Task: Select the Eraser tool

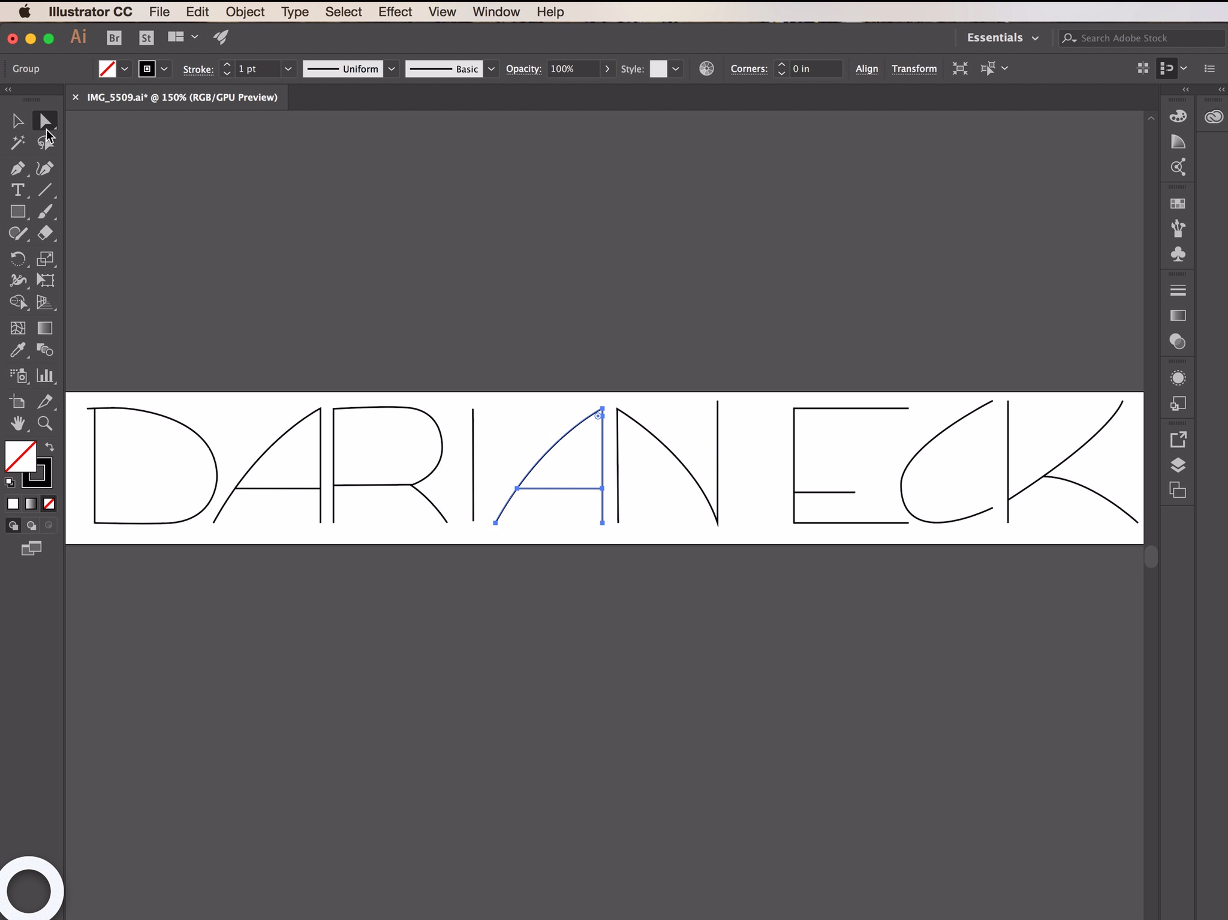Action: [45, 233]
